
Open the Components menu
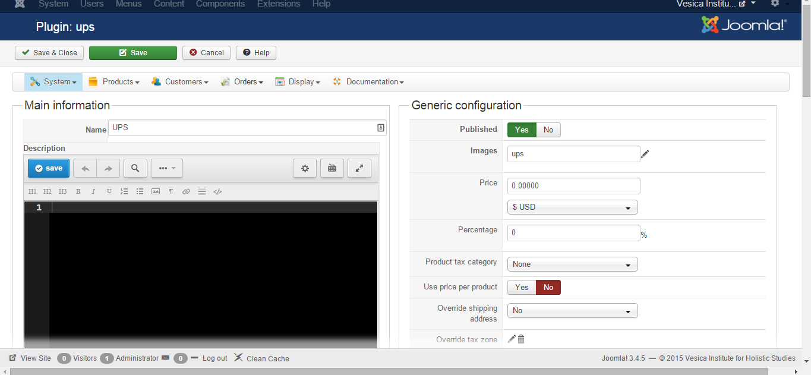point(220,4)
